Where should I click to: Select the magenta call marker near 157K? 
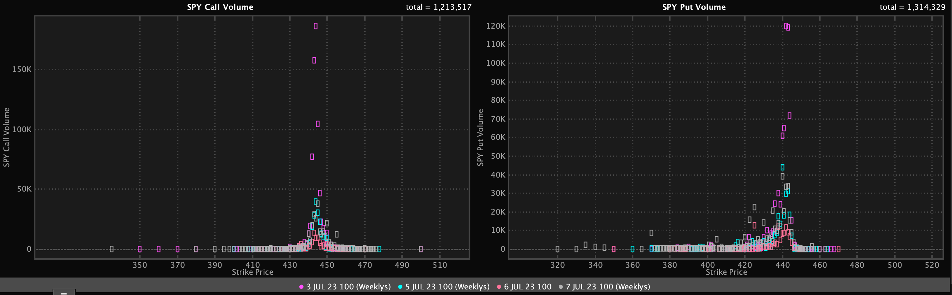[314, 60]
